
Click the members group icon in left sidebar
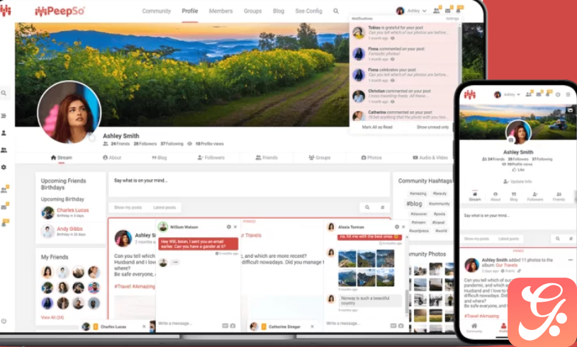[x=4, y=150]
